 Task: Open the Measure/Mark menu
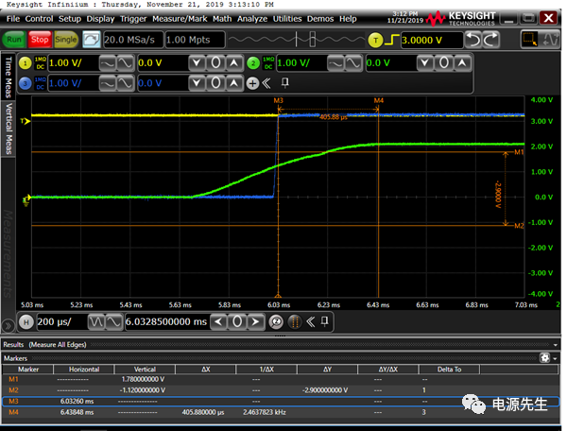pos(180,18)
